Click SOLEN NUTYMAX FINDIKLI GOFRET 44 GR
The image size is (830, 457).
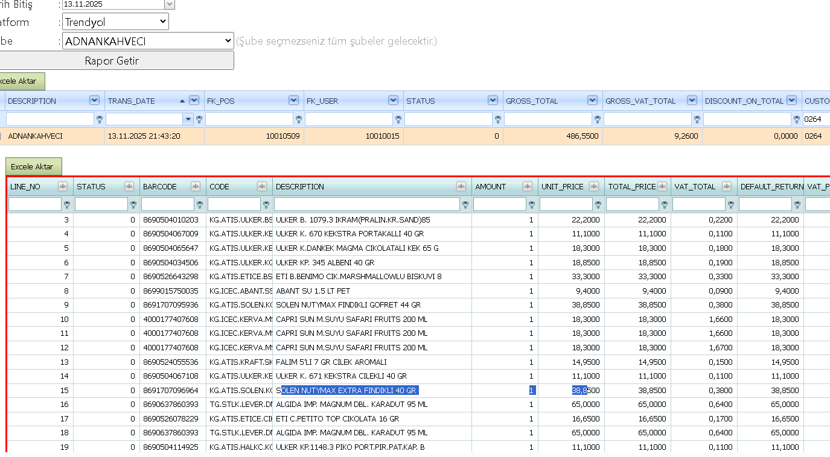[348, 305]
